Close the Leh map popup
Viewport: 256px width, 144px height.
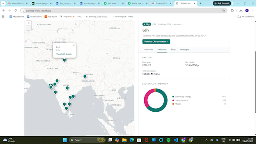click(74, 45)
